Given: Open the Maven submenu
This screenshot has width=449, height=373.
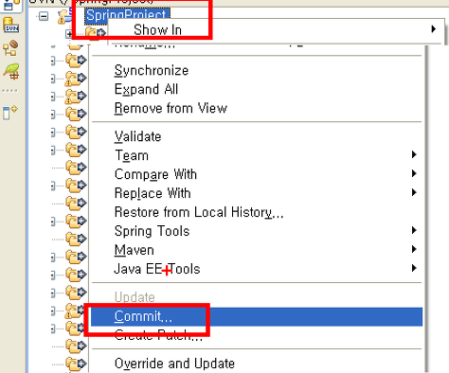Looking at the screenshot, I should click(257, 250).
